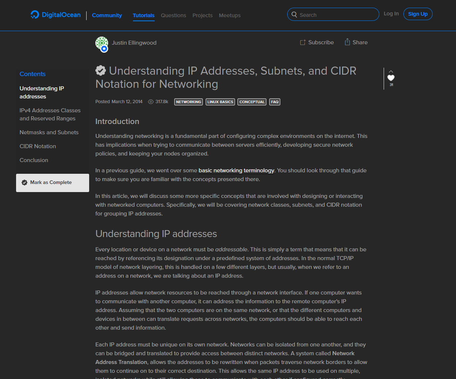Viewport: 456px width, 379px height.
Task: Open the basic networking terminology link
Action: 236,170
